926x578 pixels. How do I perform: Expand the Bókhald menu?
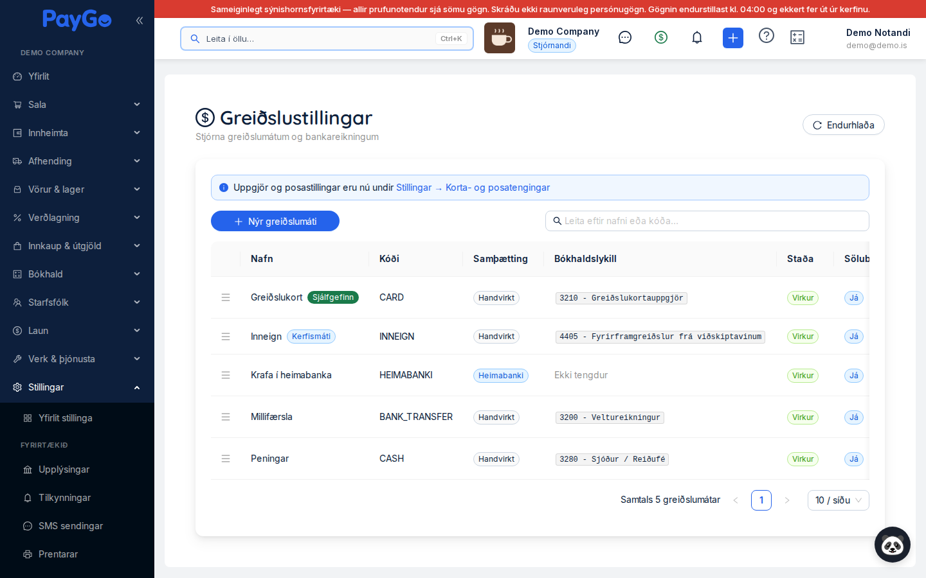77,274
